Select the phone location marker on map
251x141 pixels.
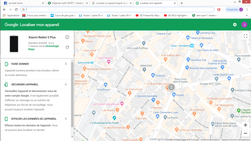(171, 87)
